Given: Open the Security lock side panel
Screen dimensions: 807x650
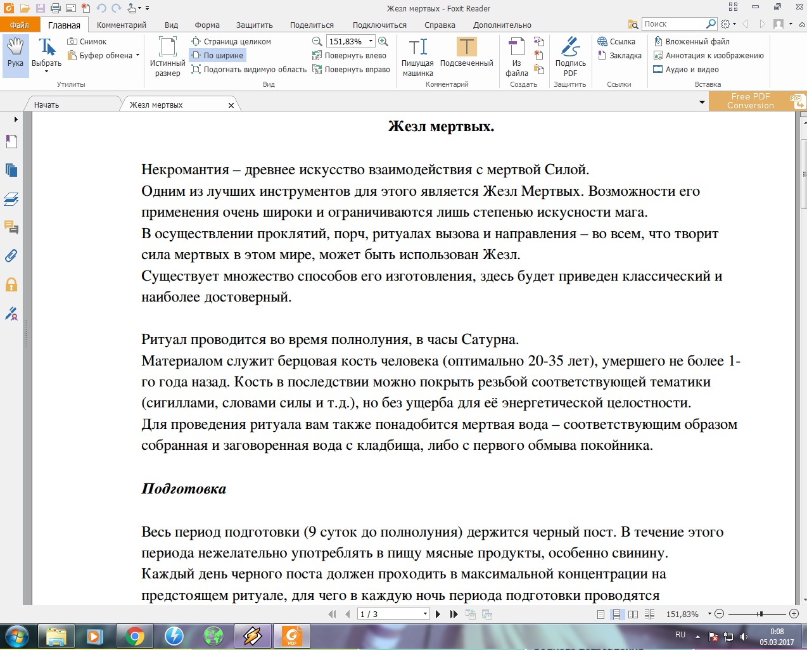Looking at the screenshot, I should pyautogui.click(x=11, y=284).
